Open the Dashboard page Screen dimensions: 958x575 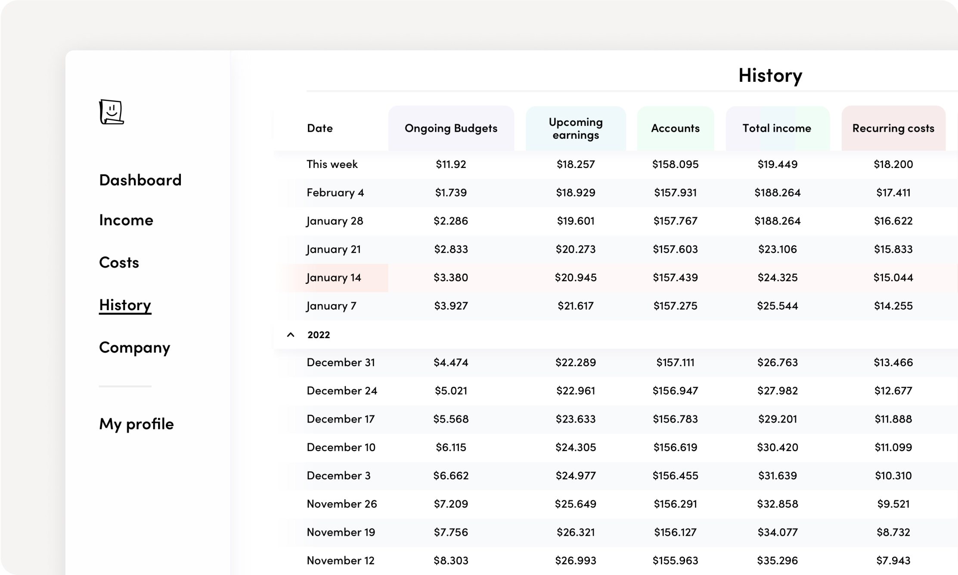click(140, 180)
